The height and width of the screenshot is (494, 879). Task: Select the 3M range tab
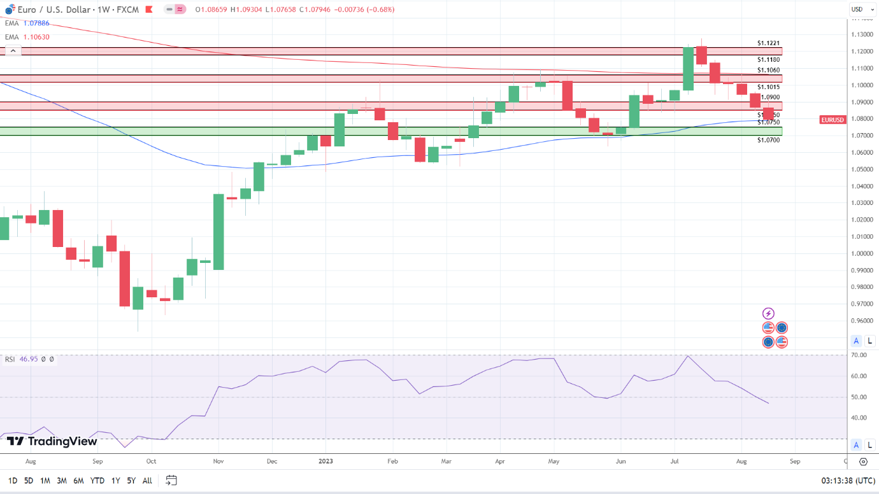click(62, 481)
